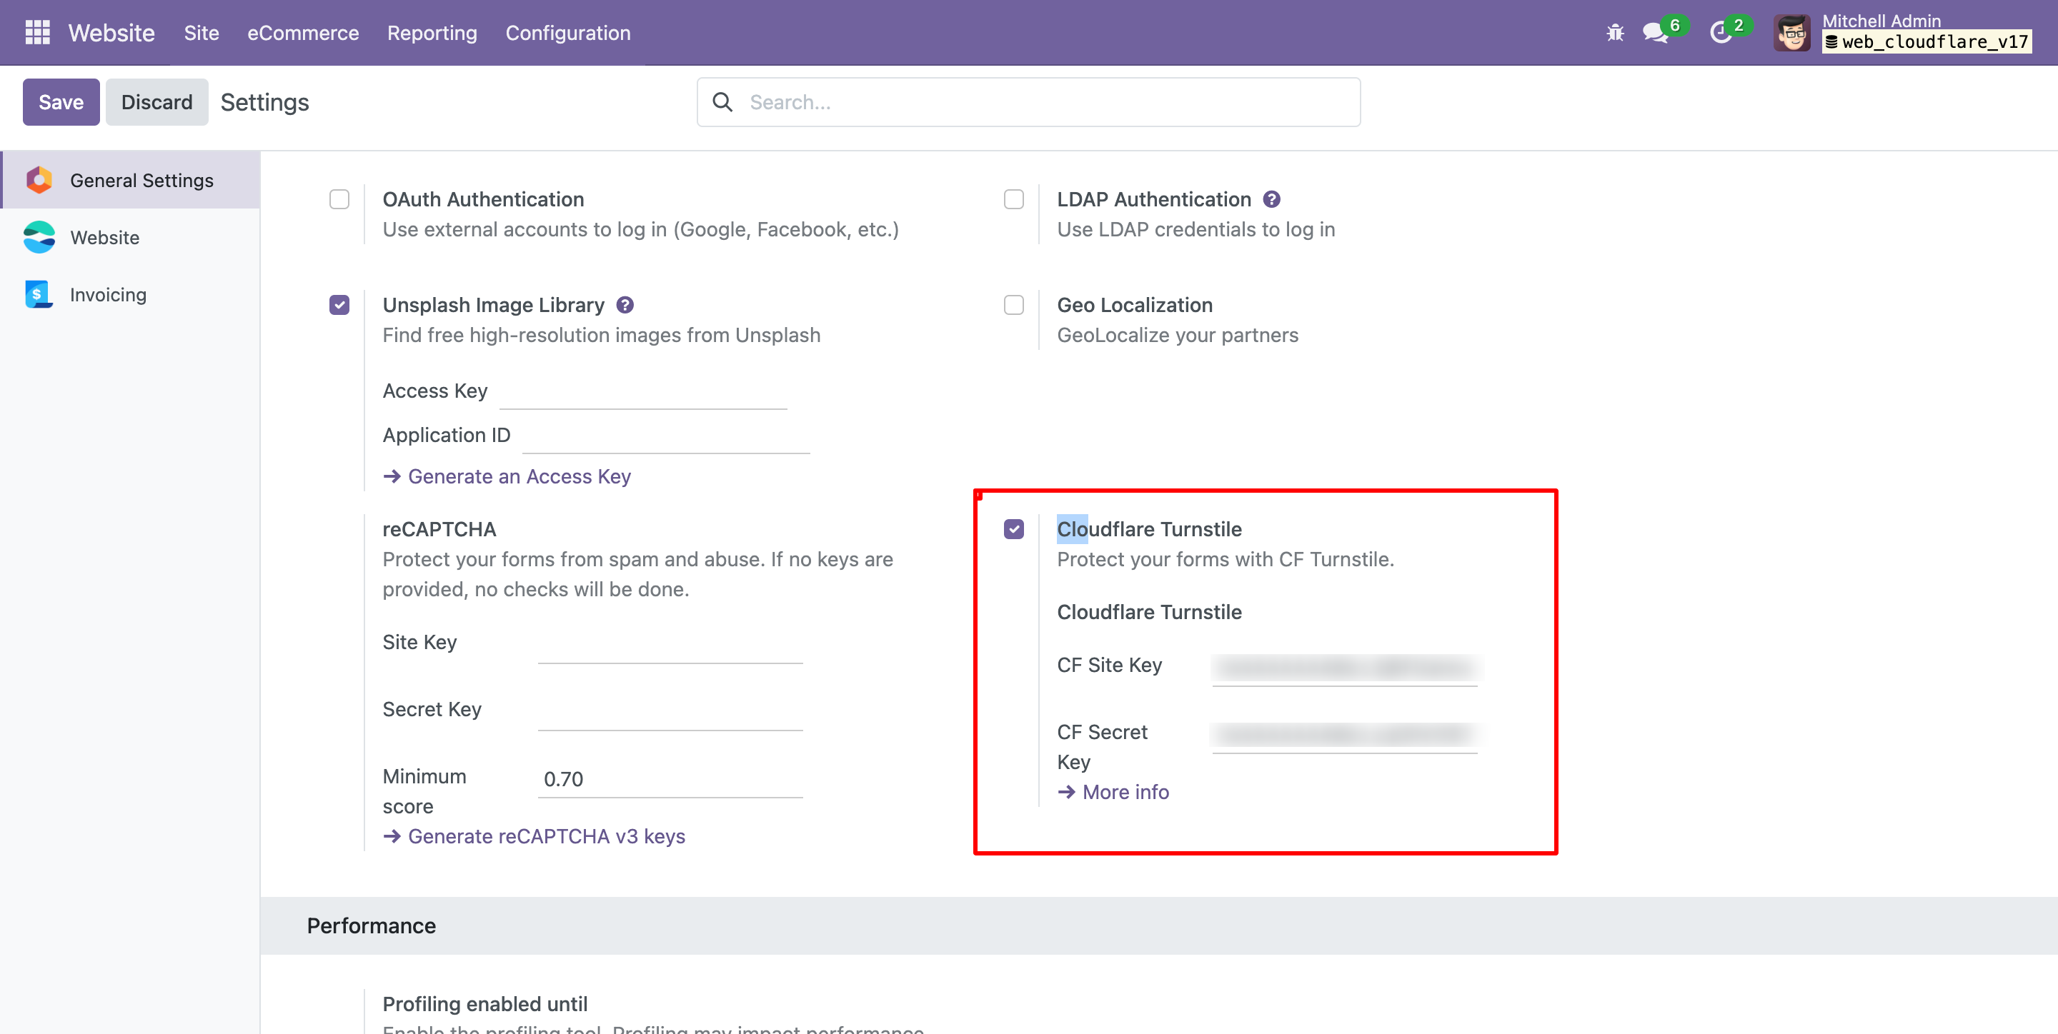Select General Settings icon in sidebar

39,181
